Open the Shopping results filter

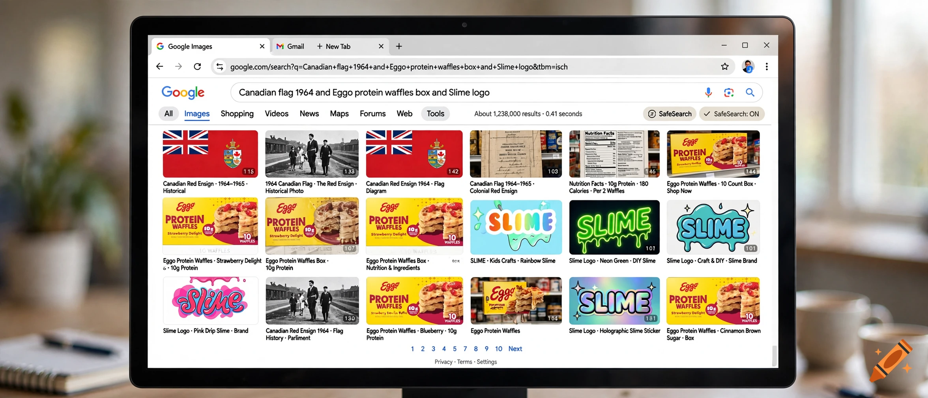[x=237, y=114]
